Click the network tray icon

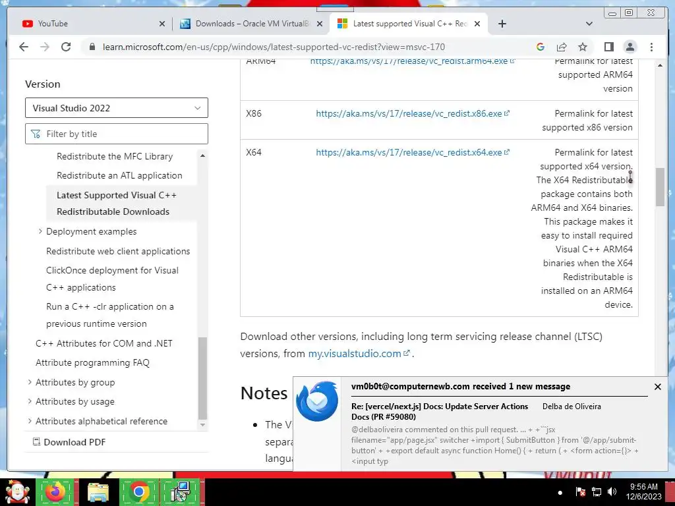[596, 492]
